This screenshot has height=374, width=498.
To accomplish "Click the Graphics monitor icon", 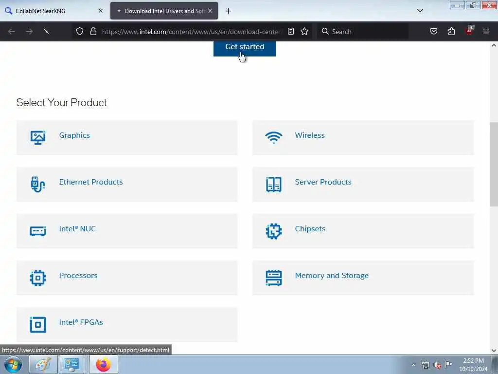I will point(38,138).
